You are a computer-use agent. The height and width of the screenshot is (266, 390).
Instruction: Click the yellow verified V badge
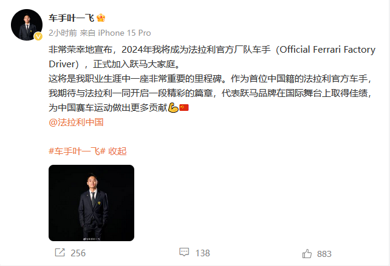coord(38,36)
